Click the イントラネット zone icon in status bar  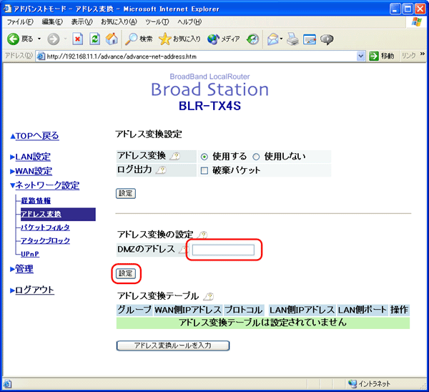pyautogui.click(x=352, y=384)
